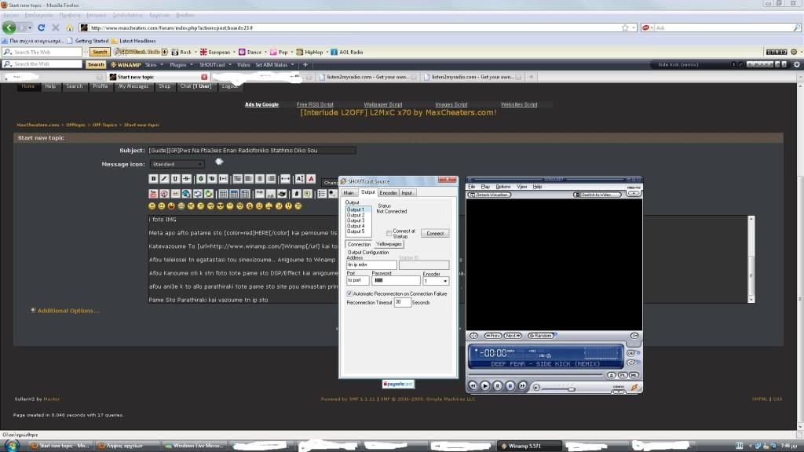804x452 pixels.
Task: Click the Bold formatting icon in editor
Action: tap(154, 179)
